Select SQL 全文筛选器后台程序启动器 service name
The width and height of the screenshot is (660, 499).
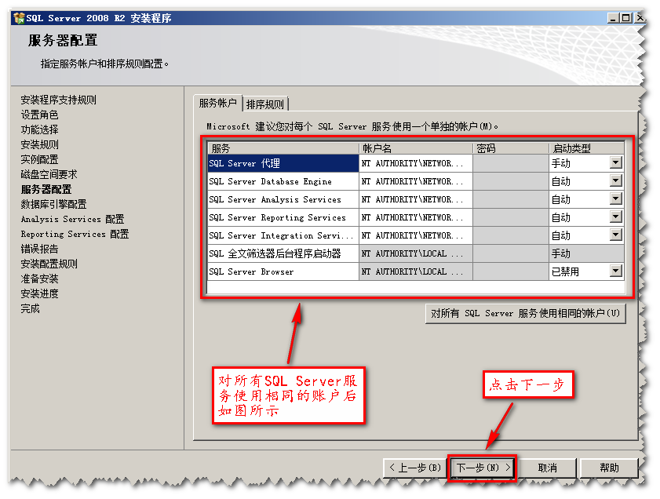pyautogui.click(x=283, y=253)
